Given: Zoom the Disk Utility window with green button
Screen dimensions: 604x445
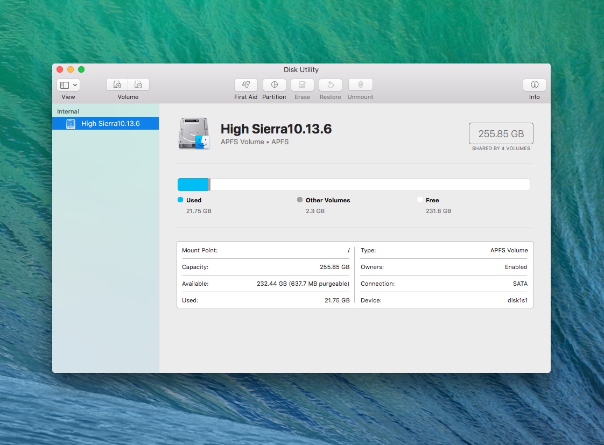Looking at the screenshot, I should tap(81, 69).
